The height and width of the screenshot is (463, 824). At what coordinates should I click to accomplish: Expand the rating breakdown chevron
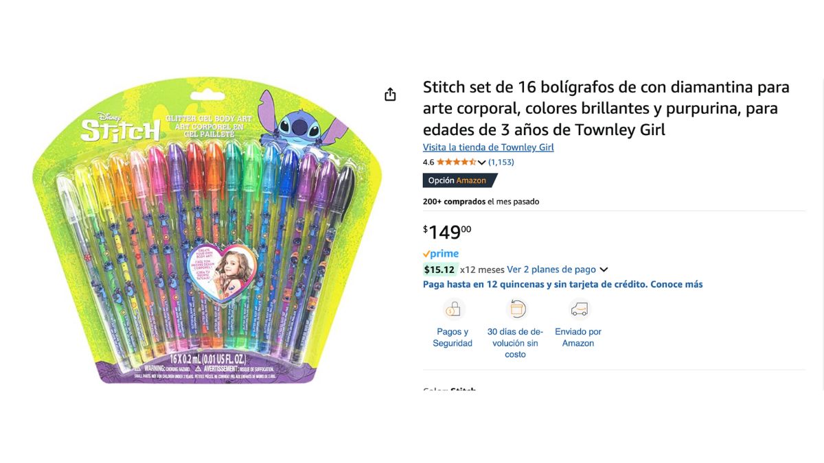coord(481,163)
